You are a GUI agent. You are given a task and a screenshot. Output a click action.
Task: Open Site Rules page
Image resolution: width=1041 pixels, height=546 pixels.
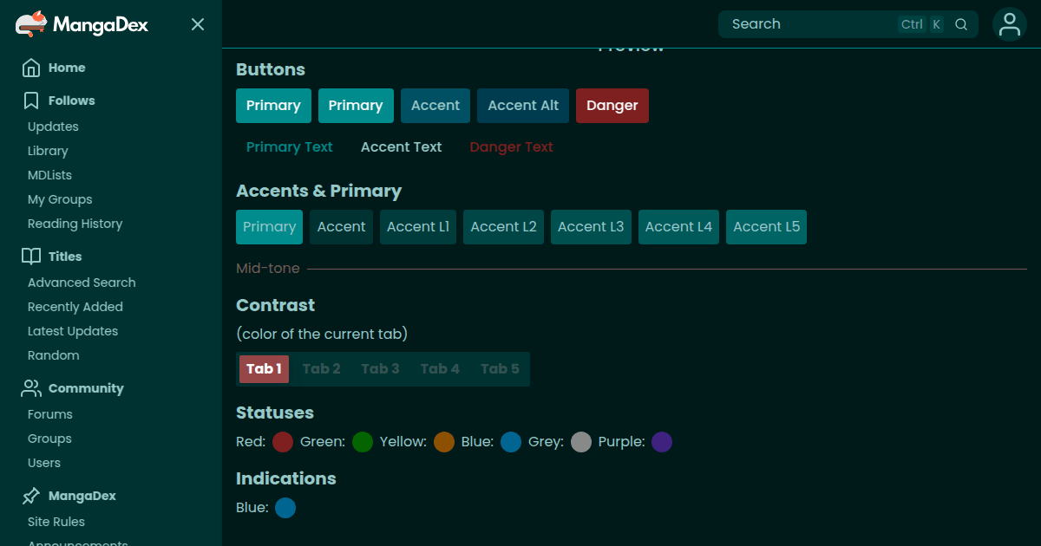point(56,522)
